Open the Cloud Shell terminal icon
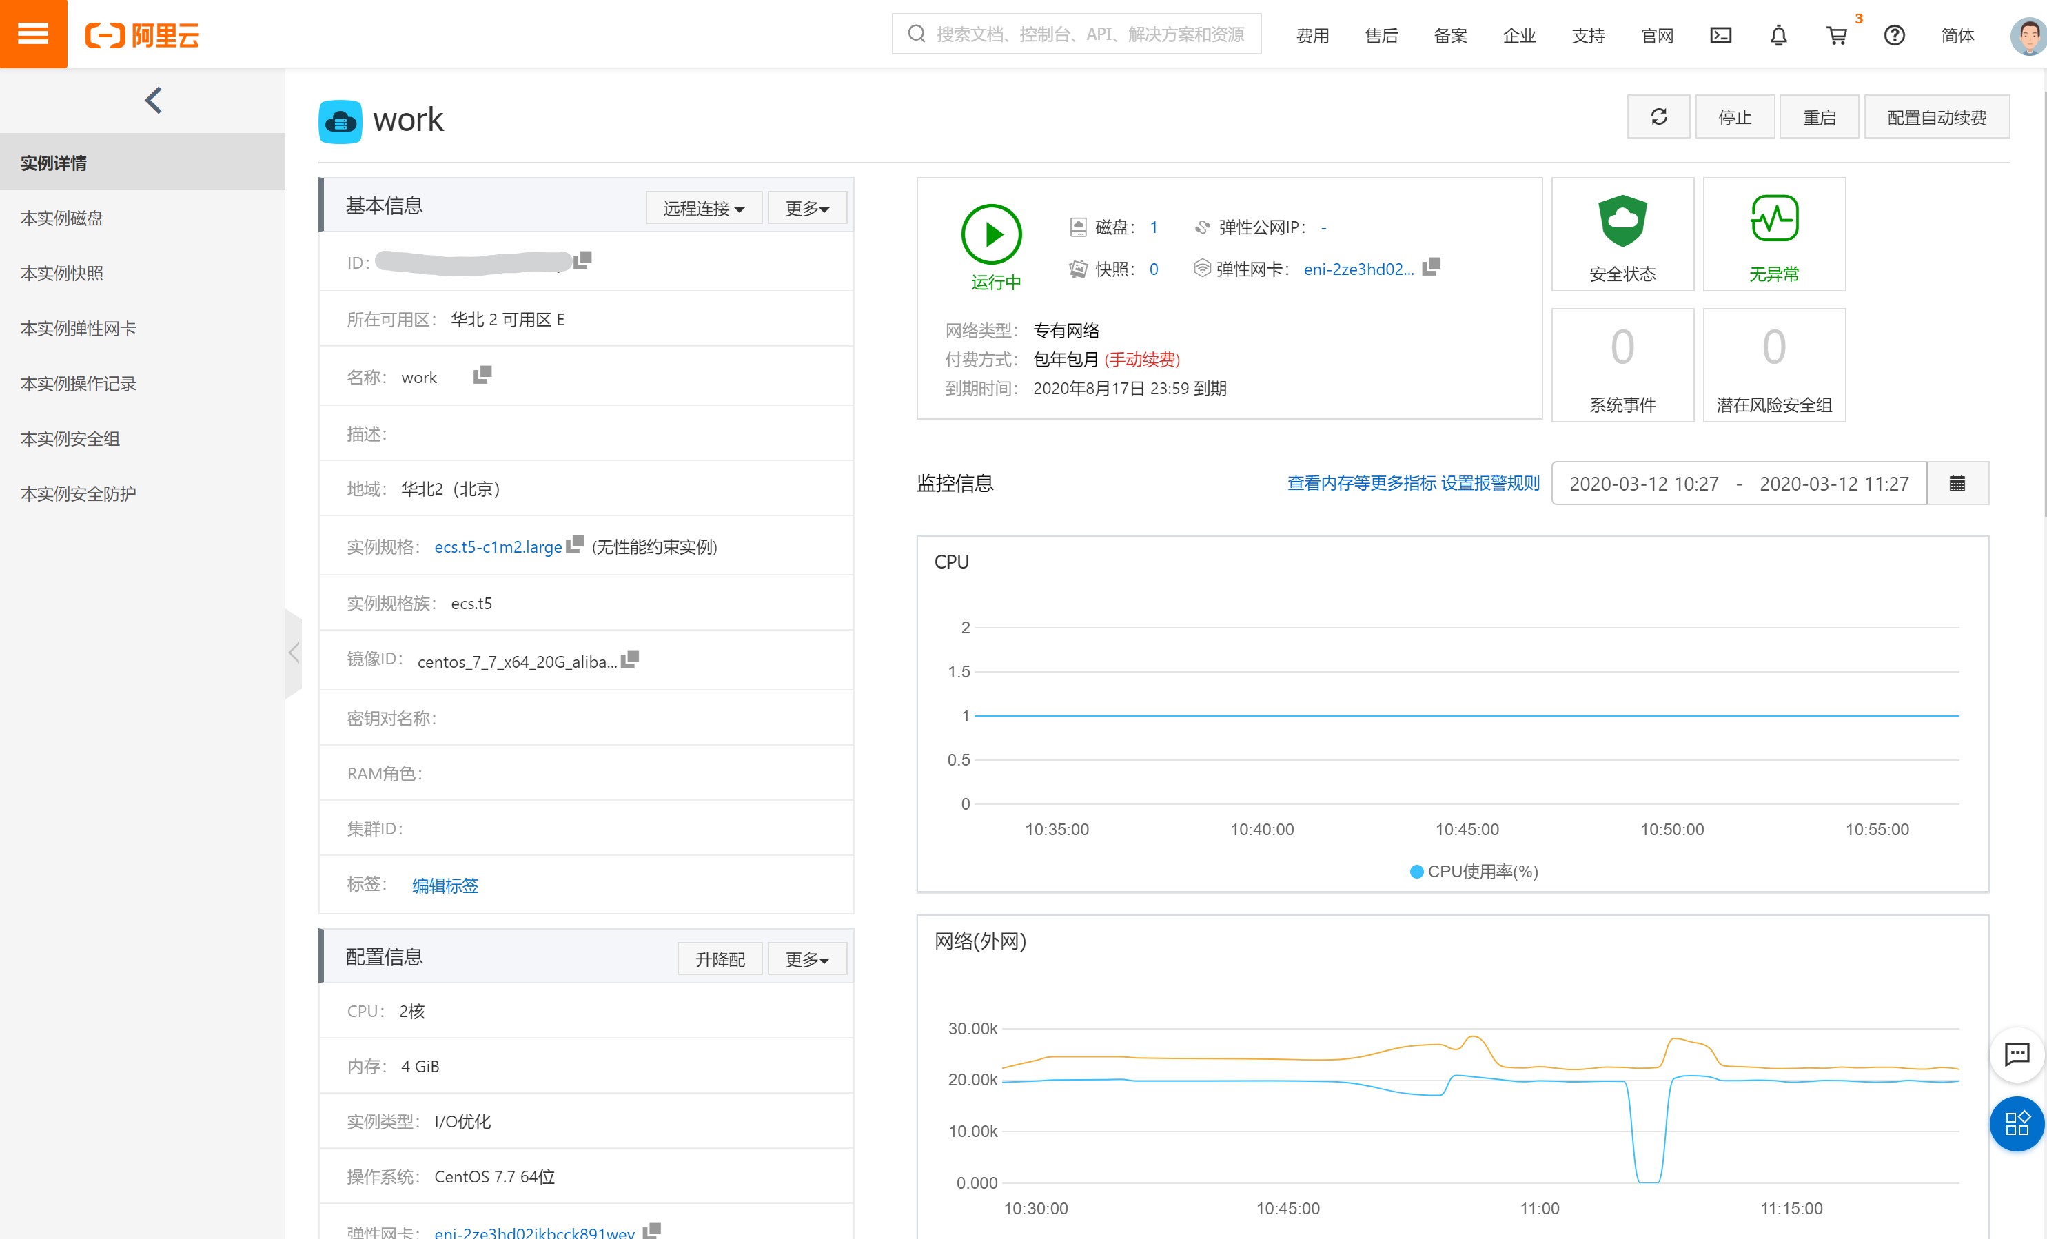The width and height of the screenshot is (2047, 1239). (x=1720, y=36)
